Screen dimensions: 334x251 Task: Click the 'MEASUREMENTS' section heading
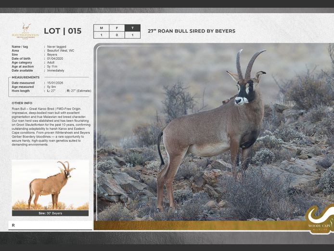coord(26,77)
